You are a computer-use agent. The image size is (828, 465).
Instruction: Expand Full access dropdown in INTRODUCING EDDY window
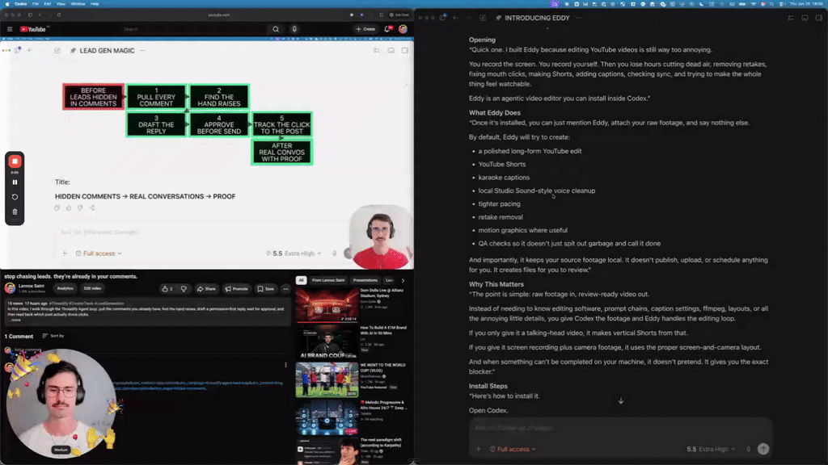tap(513, 449)
